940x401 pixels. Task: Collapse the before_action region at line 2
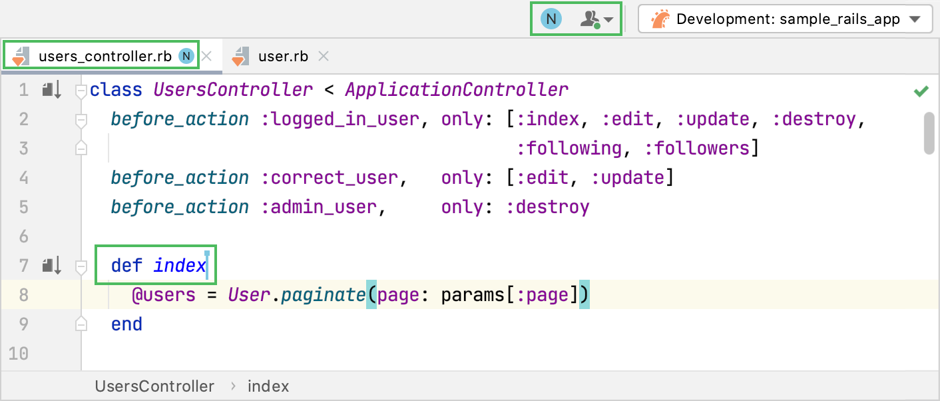point(81,121)
